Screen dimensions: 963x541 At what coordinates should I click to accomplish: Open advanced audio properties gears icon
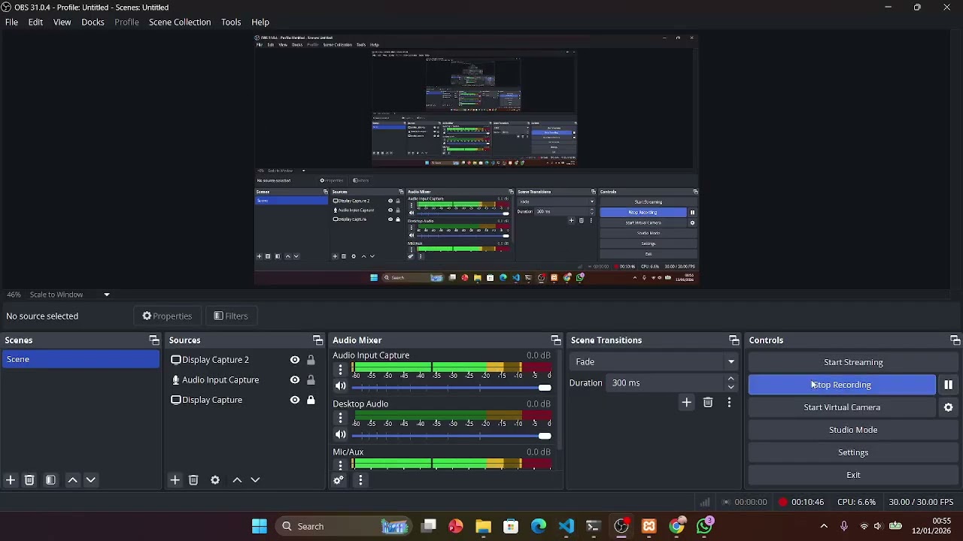339,480
